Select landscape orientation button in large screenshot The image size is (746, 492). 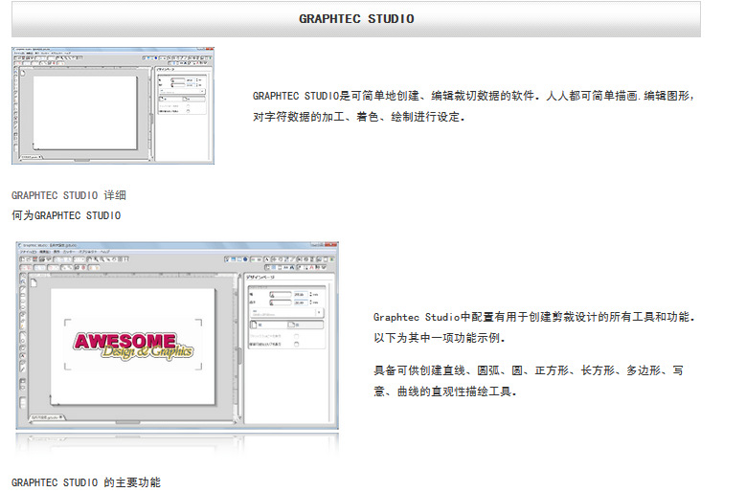pyautogui.click(x=305, y=324)
